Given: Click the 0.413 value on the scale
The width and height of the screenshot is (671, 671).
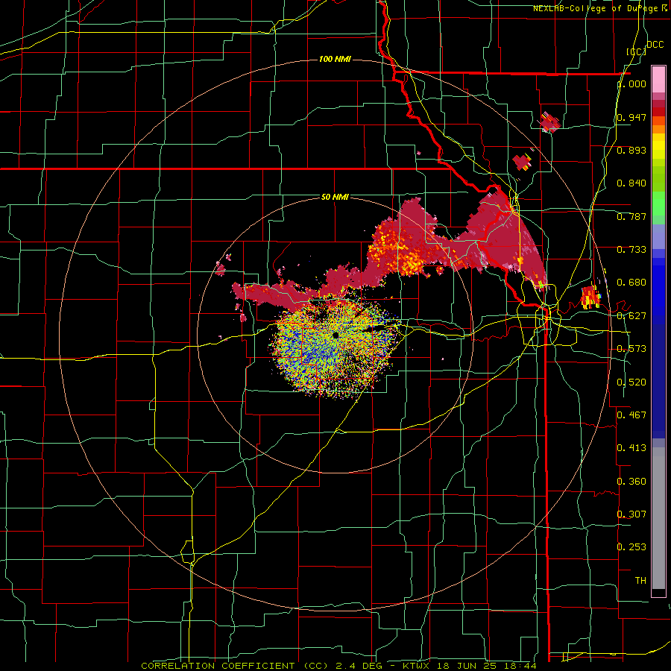Looking at the screenshot, I should (631, 448).
